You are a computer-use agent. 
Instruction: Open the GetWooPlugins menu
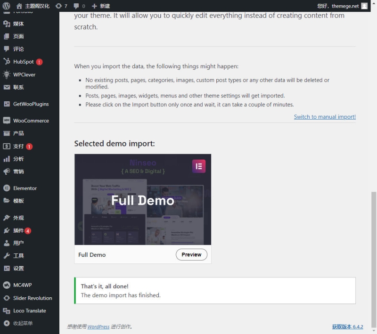pyautogui.click(x=30, y=104)
